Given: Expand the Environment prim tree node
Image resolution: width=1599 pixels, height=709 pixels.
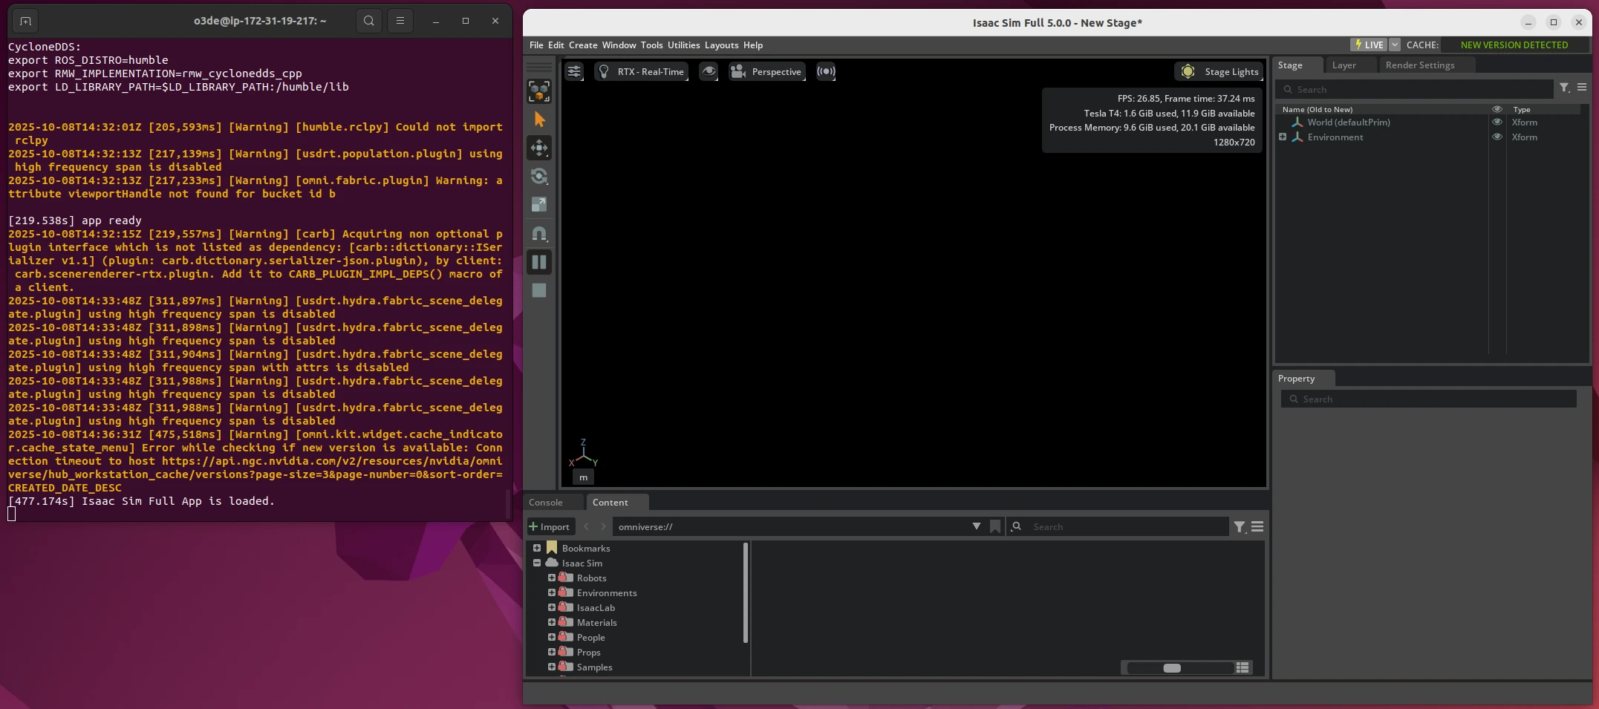Looking at the screenshot, I should (1283, 137).
